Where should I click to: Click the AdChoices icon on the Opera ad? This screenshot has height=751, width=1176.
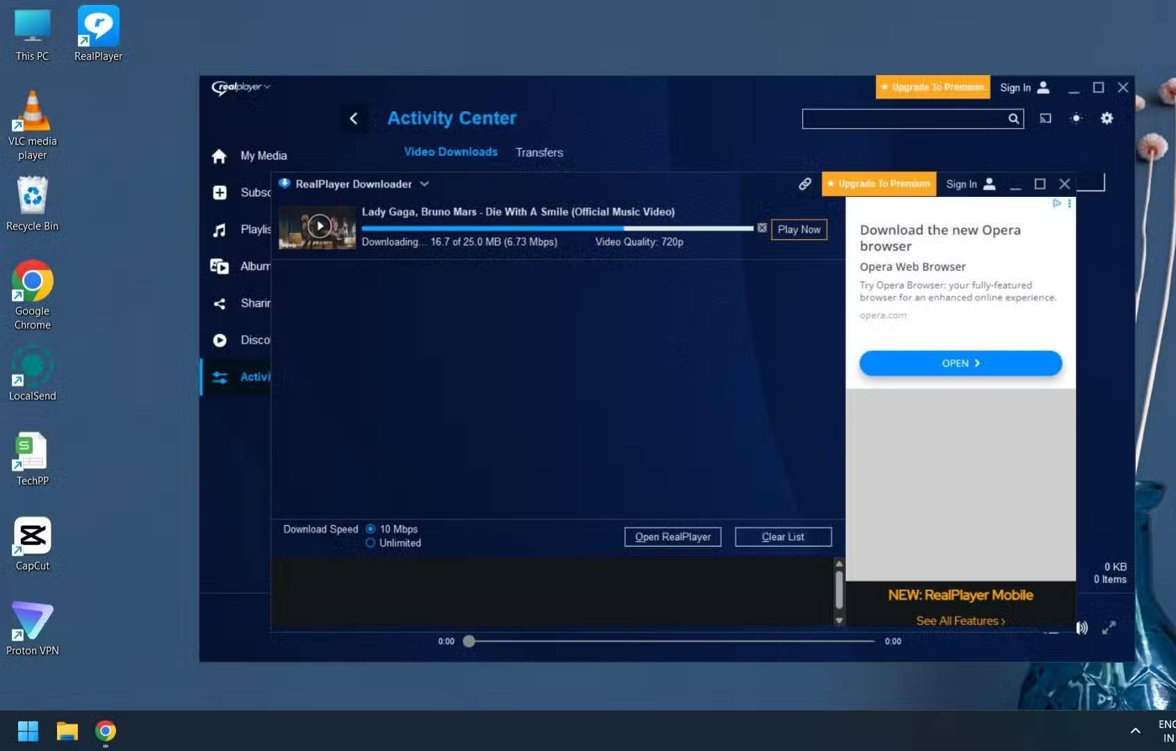pyautogui.click(x=1056, y=203)
